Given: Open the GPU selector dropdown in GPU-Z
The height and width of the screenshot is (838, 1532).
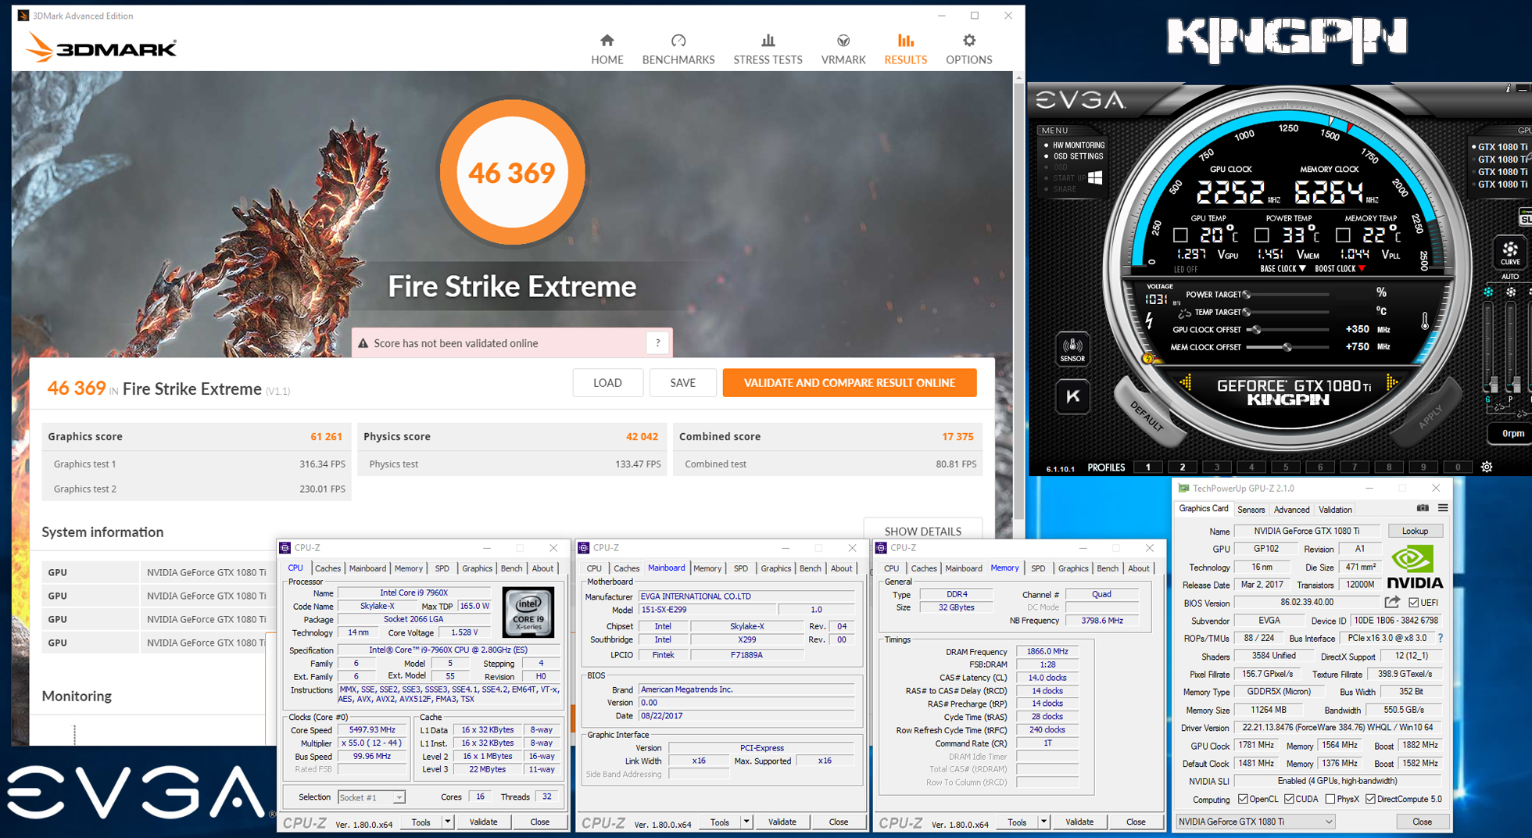Looking at the screenshot, I should 1255,822.
